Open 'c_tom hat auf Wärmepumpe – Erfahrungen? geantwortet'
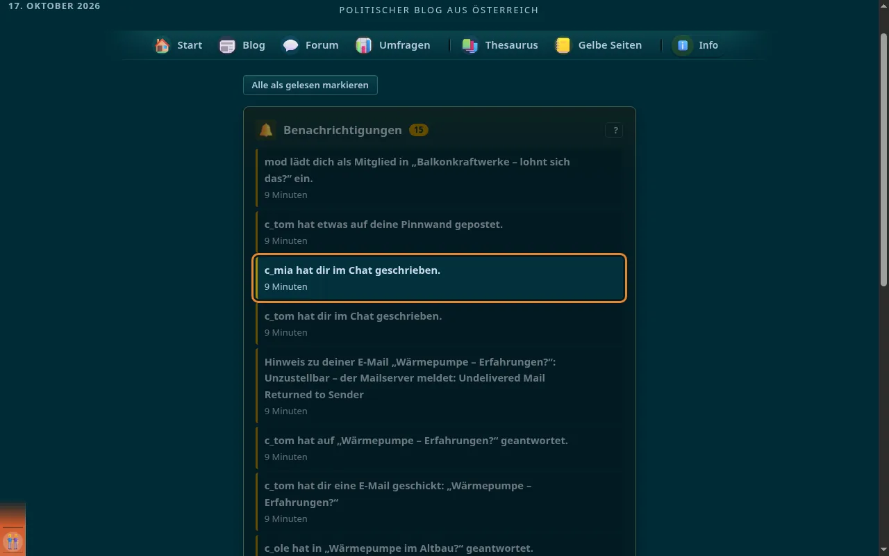This screenshot has width=889, height=556. pos(440,448)
